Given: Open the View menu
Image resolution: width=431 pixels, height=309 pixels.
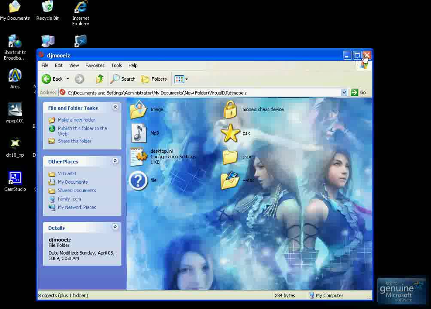Looking at the screenshot, I should tap(74, 65).
